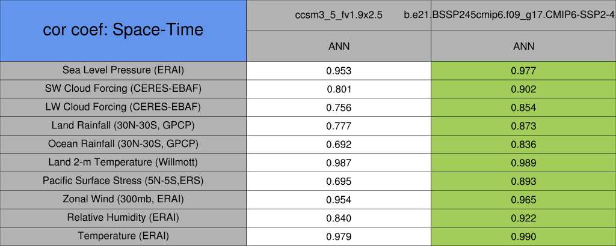Click ANN under the BSSP245cmip6 column
Viewport: 616px width, 246px height.
pos(523,46)
